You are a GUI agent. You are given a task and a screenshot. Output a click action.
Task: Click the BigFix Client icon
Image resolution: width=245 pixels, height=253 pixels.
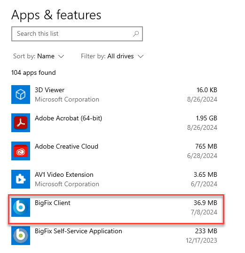coord(21,207)
